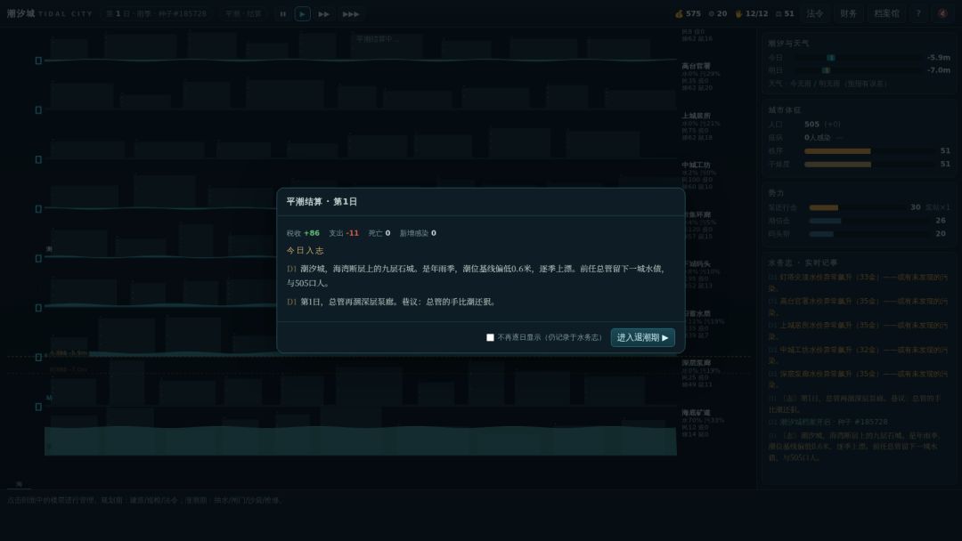
Task: Click today's tide level bar (-5.9m)
Action: [x=859, y=58]
